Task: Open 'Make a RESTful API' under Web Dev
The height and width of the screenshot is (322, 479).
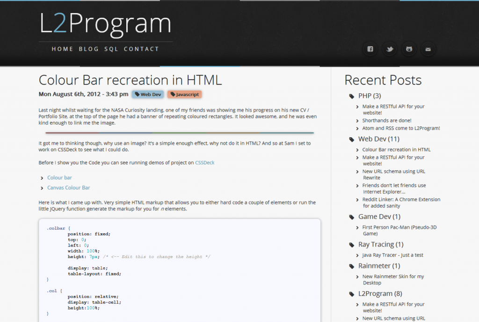Action: [x=393, y=161]
